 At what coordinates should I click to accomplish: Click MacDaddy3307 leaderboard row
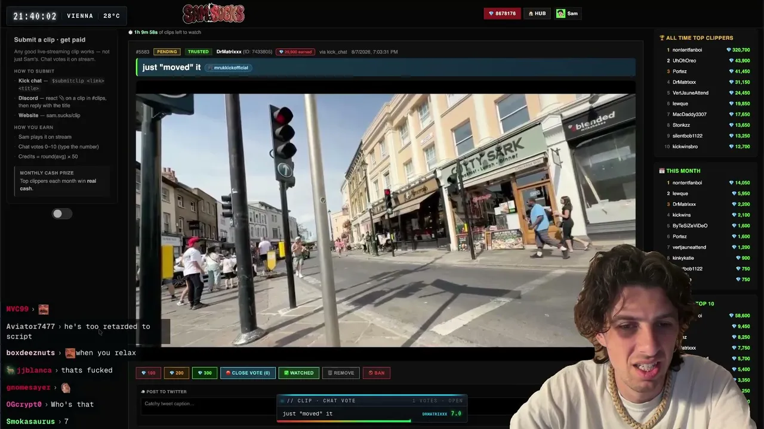coord(707,114)
